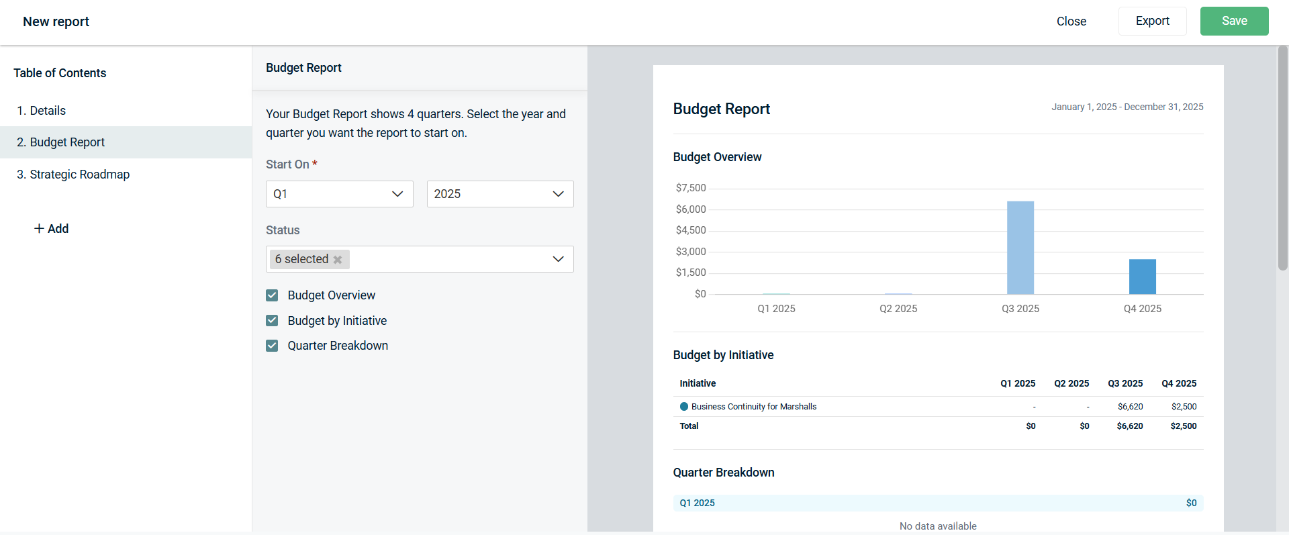Click the blue dot beside Business Continuity initiative
The width and height of the screenshot is (1289, 535).
coord(684,407)
